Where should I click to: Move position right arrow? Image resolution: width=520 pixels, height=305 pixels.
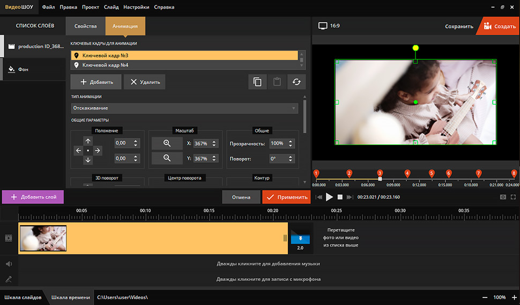click(98, 151)
